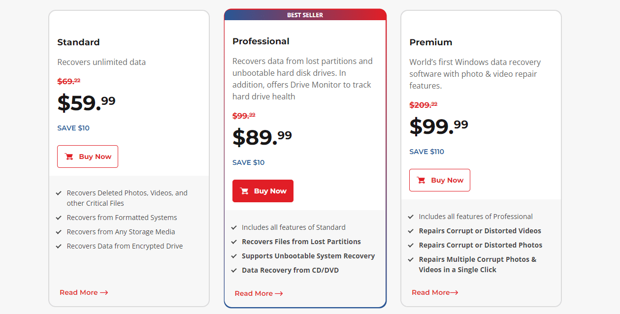Screen dimensions: 620x314
Task: Click the checkmark beside Includes all features of Professional
Action: pos(410,216)
